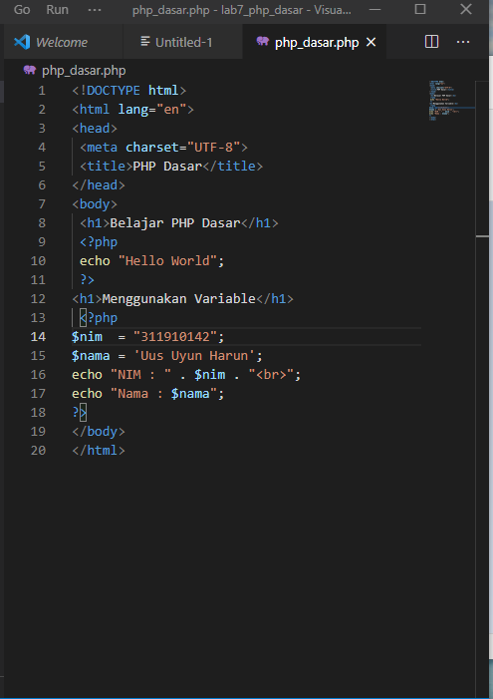Click the php_dasar.php breadcrumb

(x=84, y=71)
